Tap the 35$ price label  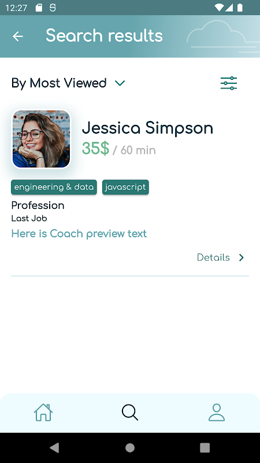95,149
